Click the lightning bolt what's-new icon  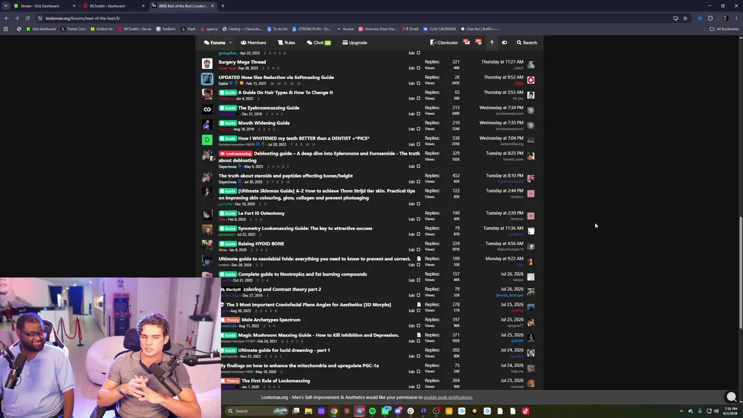(492, 42)
